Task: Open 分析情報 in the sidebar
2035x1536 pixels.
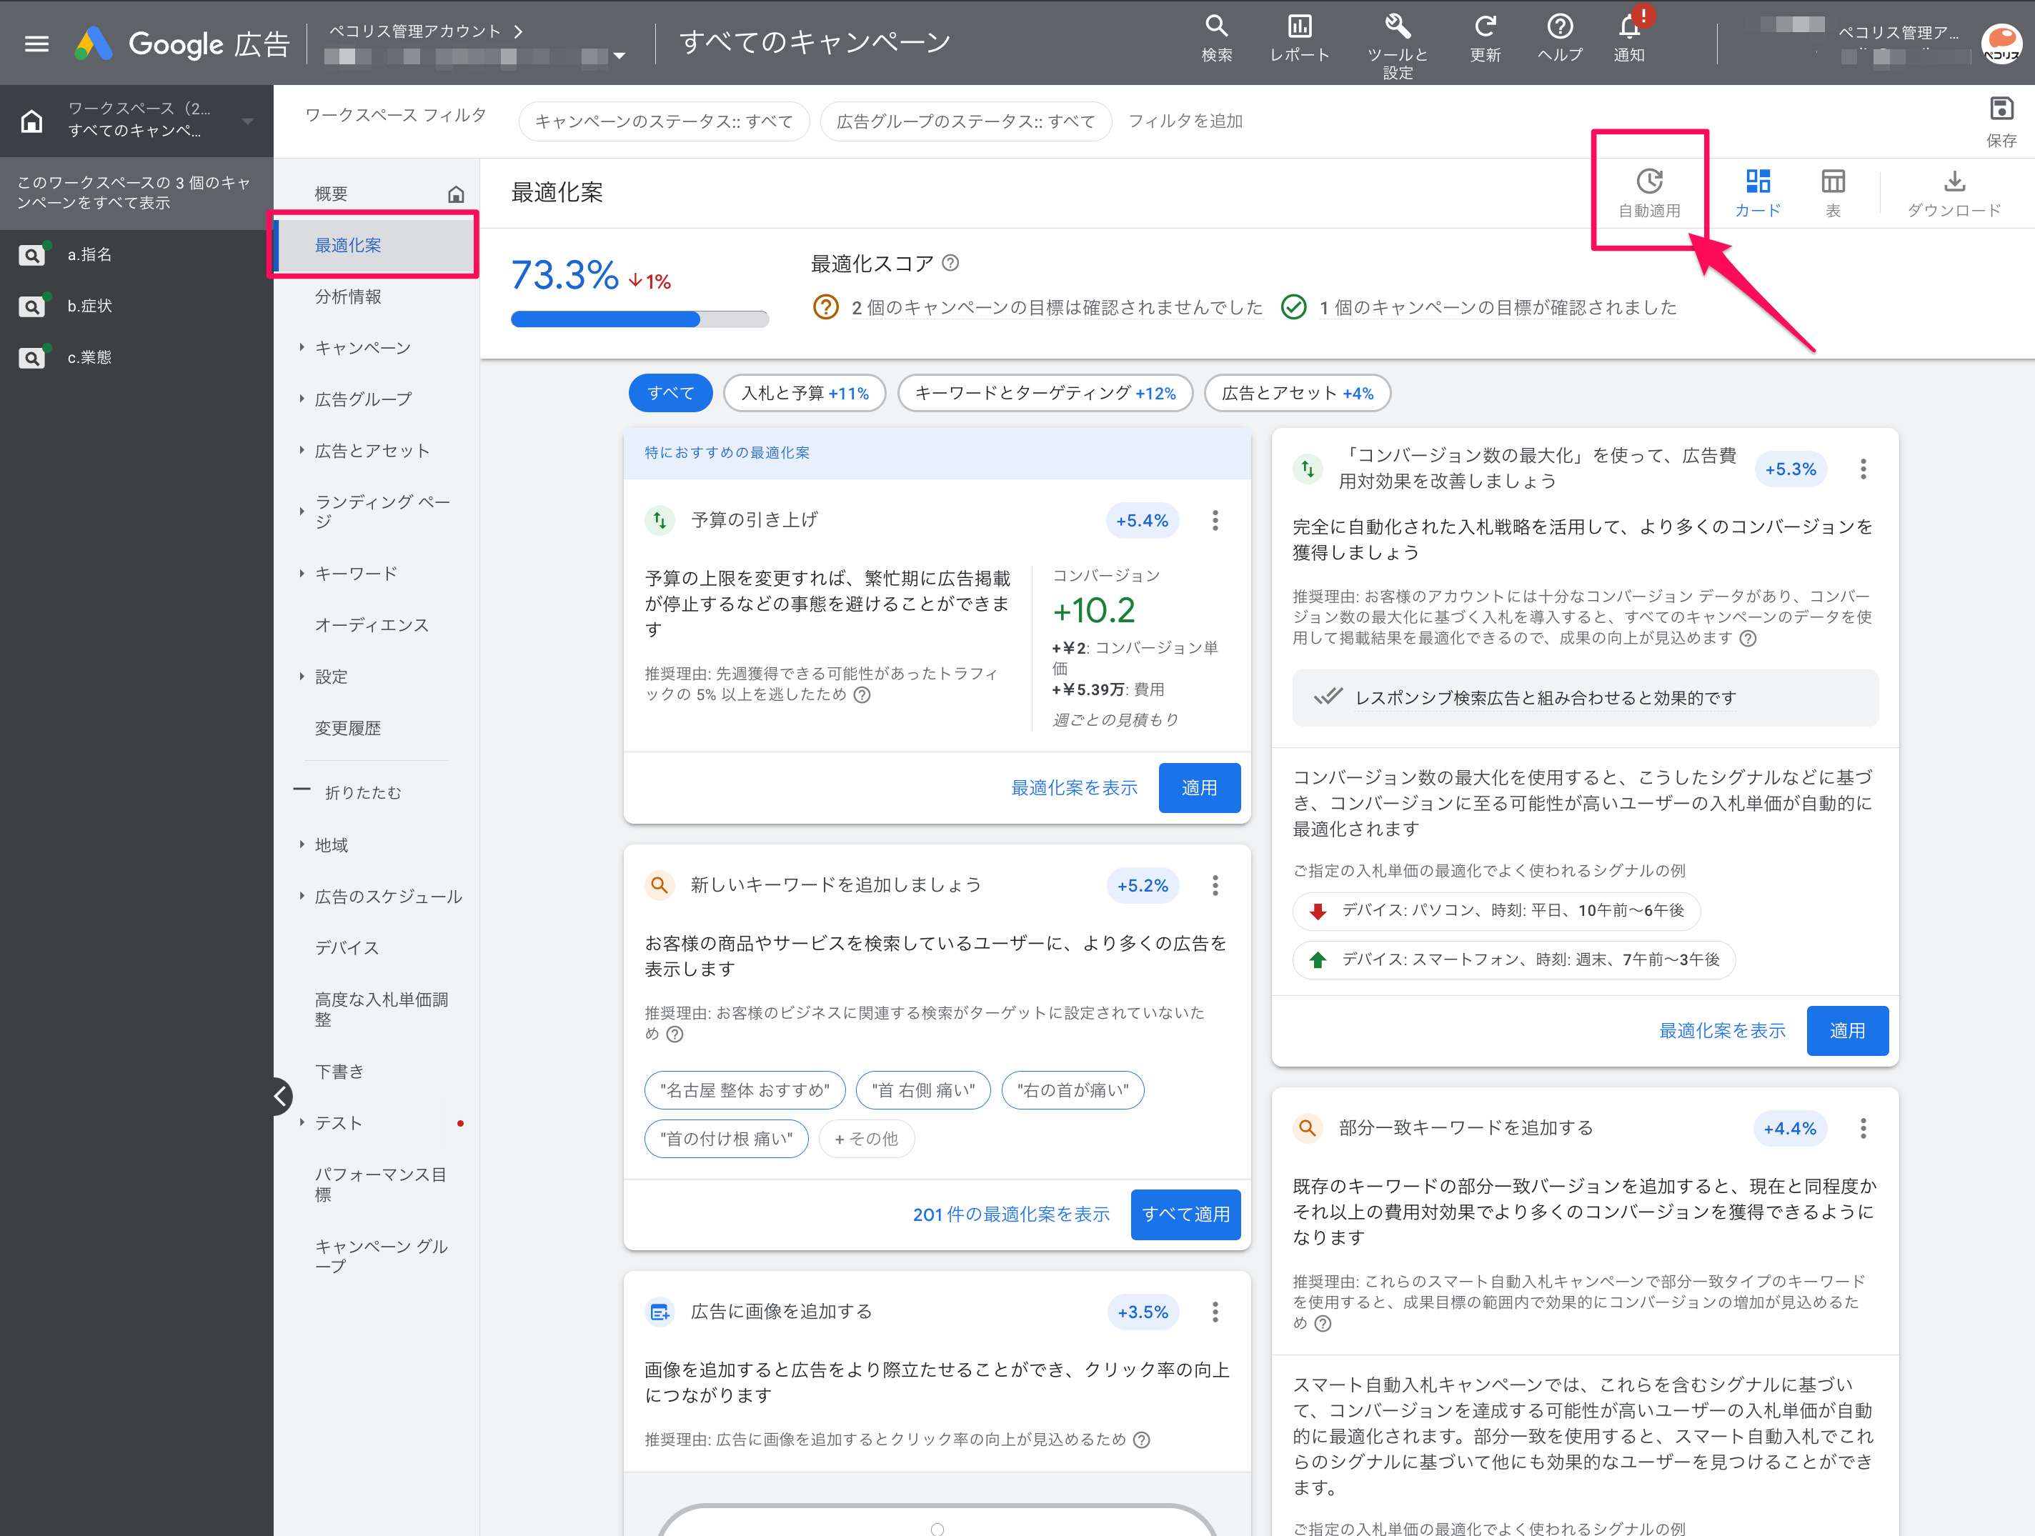Action: point(348,296)
